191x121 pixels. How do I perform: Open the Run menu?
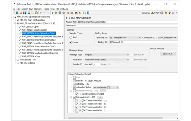click(x=31, y=9)
